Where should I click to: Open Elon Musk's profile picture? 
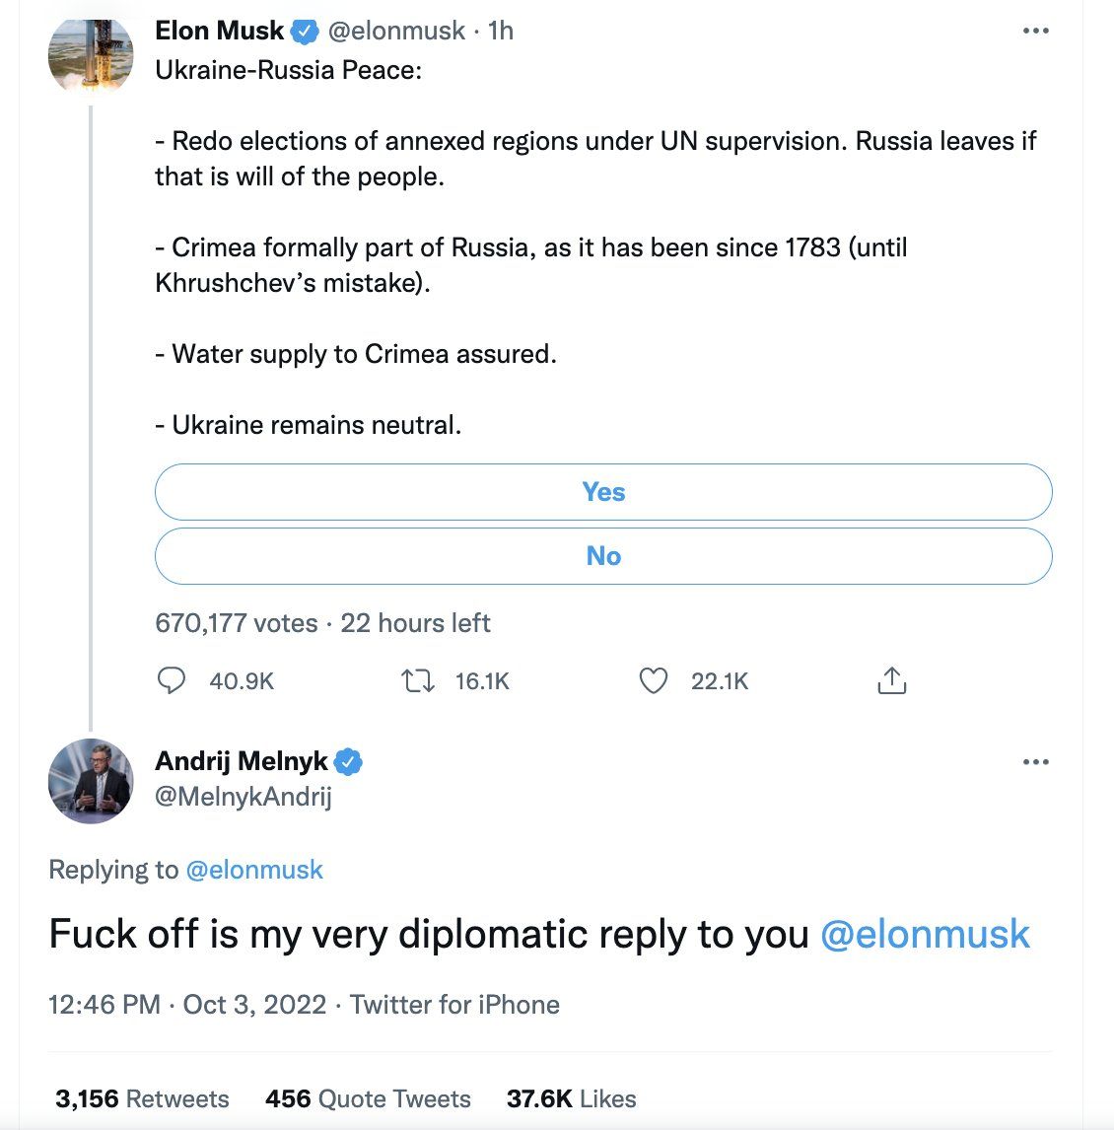click(x=91, y=53)
